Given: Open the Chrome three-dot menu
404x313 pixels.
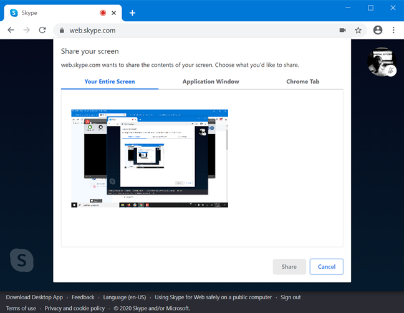Looking at the screenshot, I should coord(393,30).
